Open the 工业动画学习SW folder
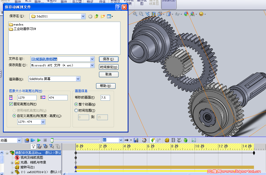The image size is (266, 175). tap(22, 29)
